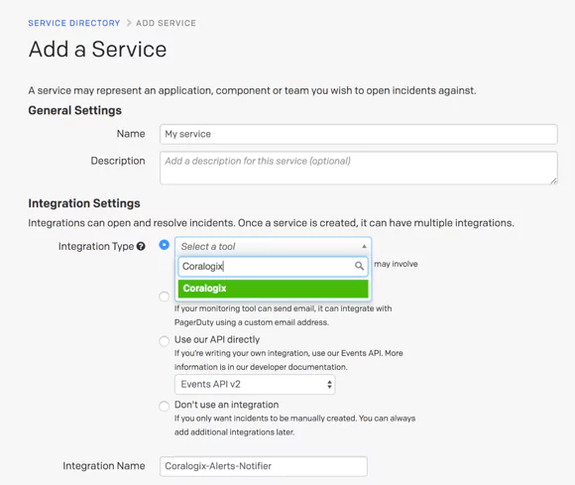The height and width of the screenshot is (485, 575).
Task: Open the Events API v2 dropdown
Action: 255,384
